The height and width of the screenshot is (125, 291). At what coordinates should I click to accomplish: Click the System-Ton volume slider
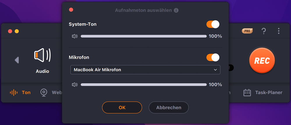click(143, 36)
